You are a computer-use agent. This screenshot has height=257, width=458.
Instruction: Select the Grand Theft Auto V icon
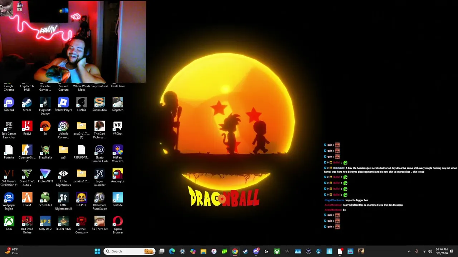click(x=27, y=178)
